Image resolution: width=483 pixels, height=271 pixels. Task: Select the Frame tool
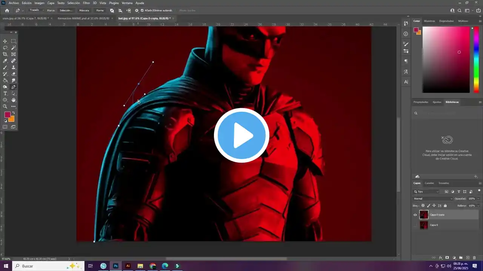(14, 54)
